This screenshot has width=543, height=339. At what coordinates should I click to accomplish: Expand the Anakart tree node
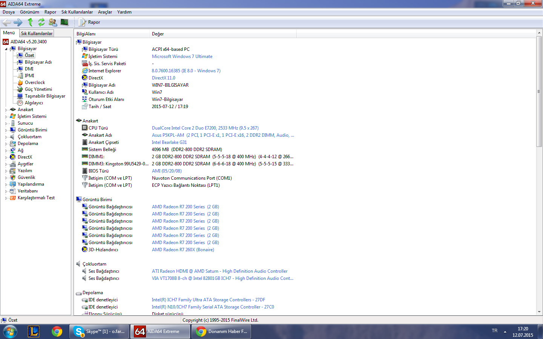tap(6, 110)
